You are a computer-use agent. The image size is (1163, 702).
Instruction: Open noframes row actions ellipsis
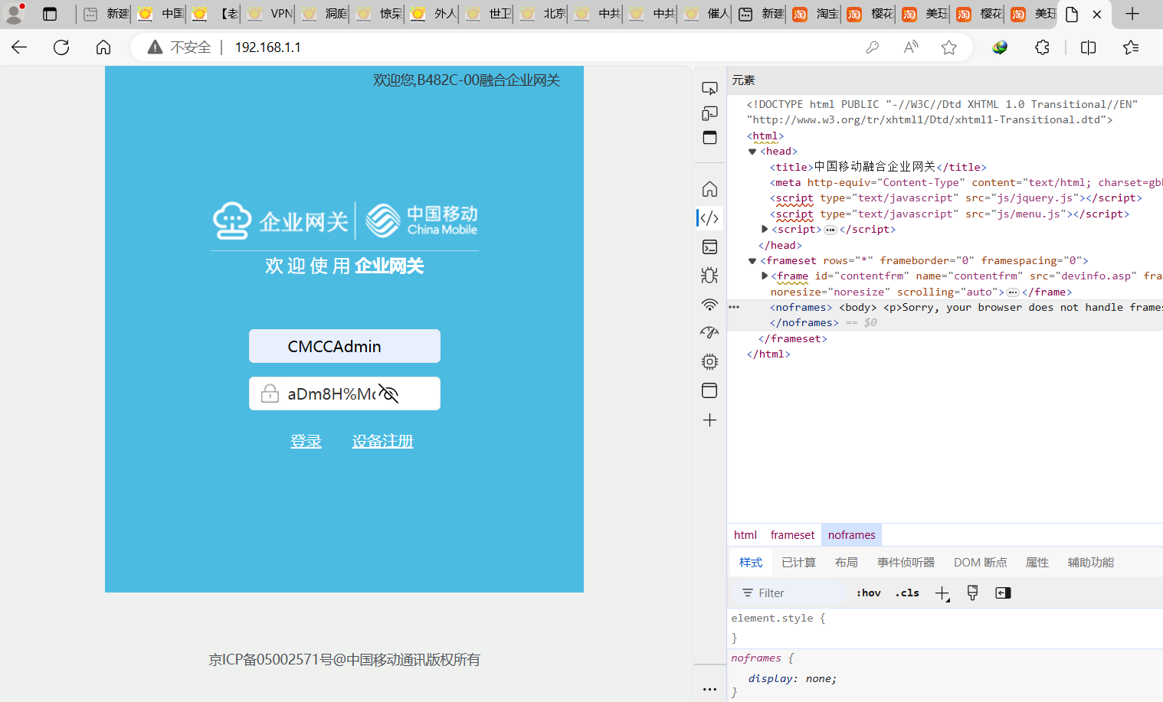(734, 307)
